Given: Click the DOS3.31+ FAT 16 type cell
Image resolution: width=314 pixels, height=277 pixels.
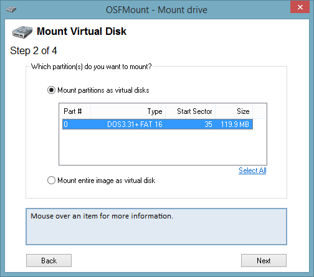Looking at the screenshot, I should point(135,124).
